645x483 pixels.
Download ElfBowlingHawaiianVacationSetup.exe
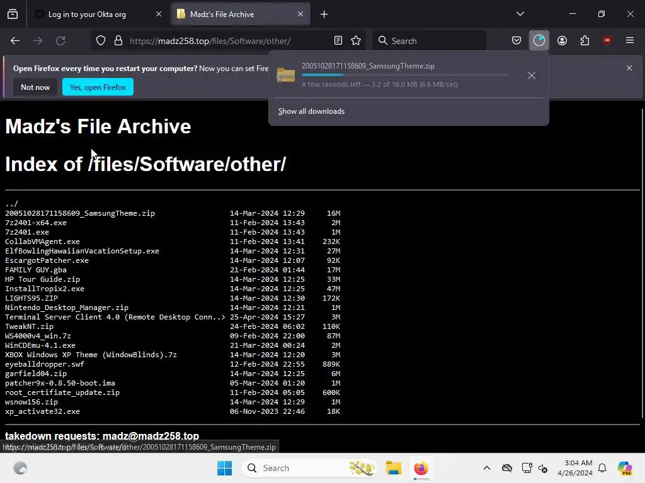[x=82, y=251]
